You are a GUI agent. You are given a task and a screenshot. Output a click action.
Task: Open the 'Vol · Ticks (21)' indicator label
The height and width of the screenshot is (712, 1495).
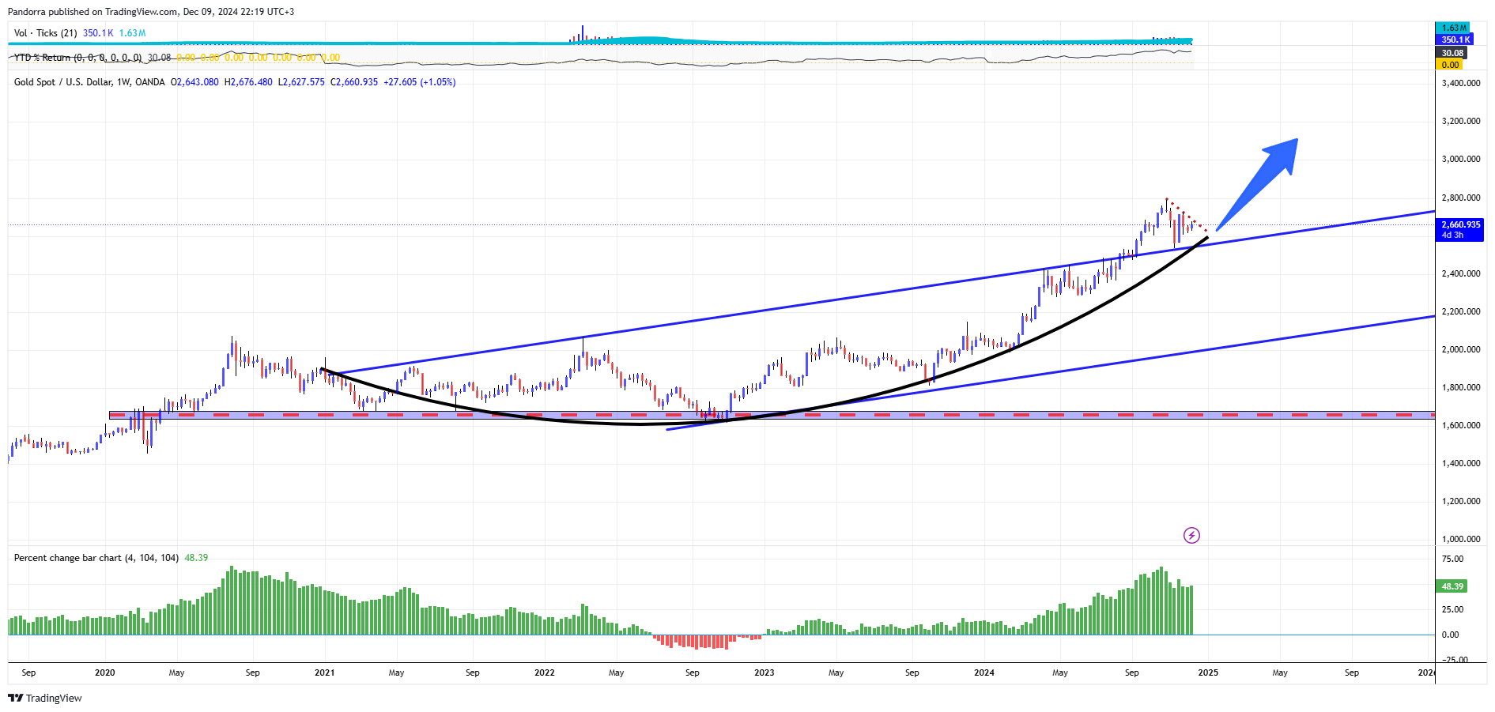45,33
